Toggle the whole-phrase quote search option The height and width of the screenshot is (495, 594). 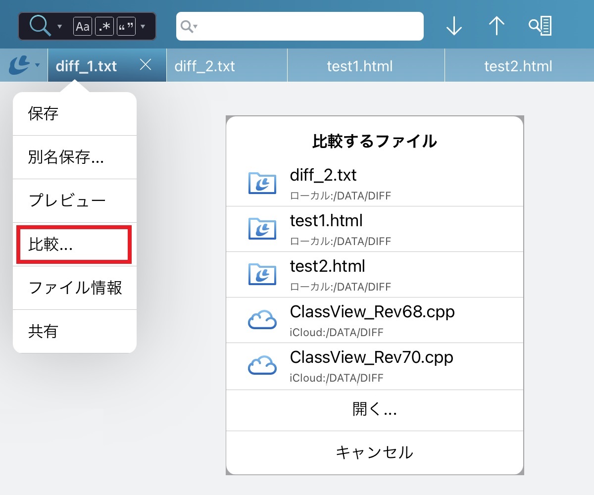click(125, 26)
